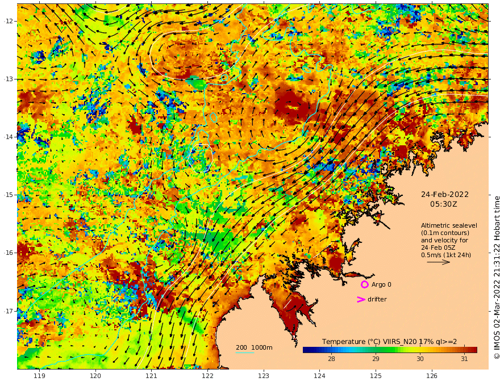Click the Temperature VIIRS_N20 colorbar title
The image size is (500, 386).
(389, 342)
